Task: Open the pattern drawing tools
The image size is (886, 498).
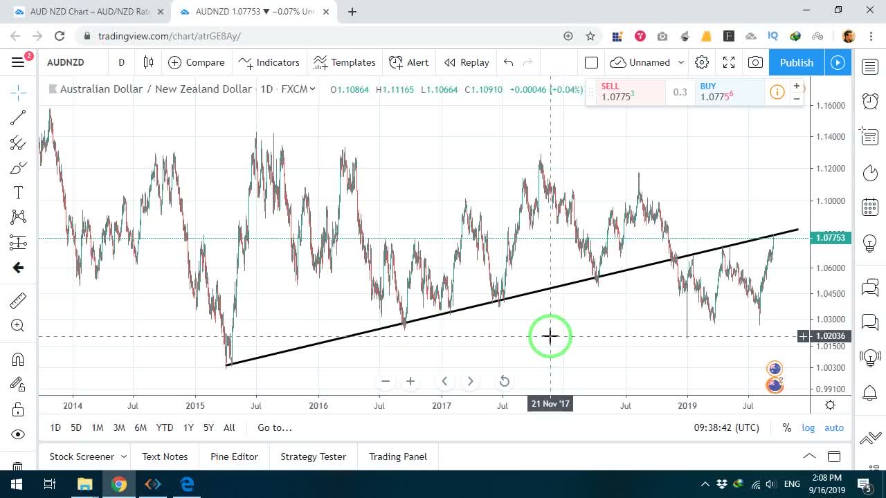Action: (x=18, y=217)
